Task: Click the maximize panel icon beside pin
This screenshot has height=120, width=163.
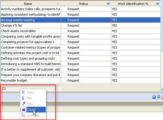Action: coord(154,97)
